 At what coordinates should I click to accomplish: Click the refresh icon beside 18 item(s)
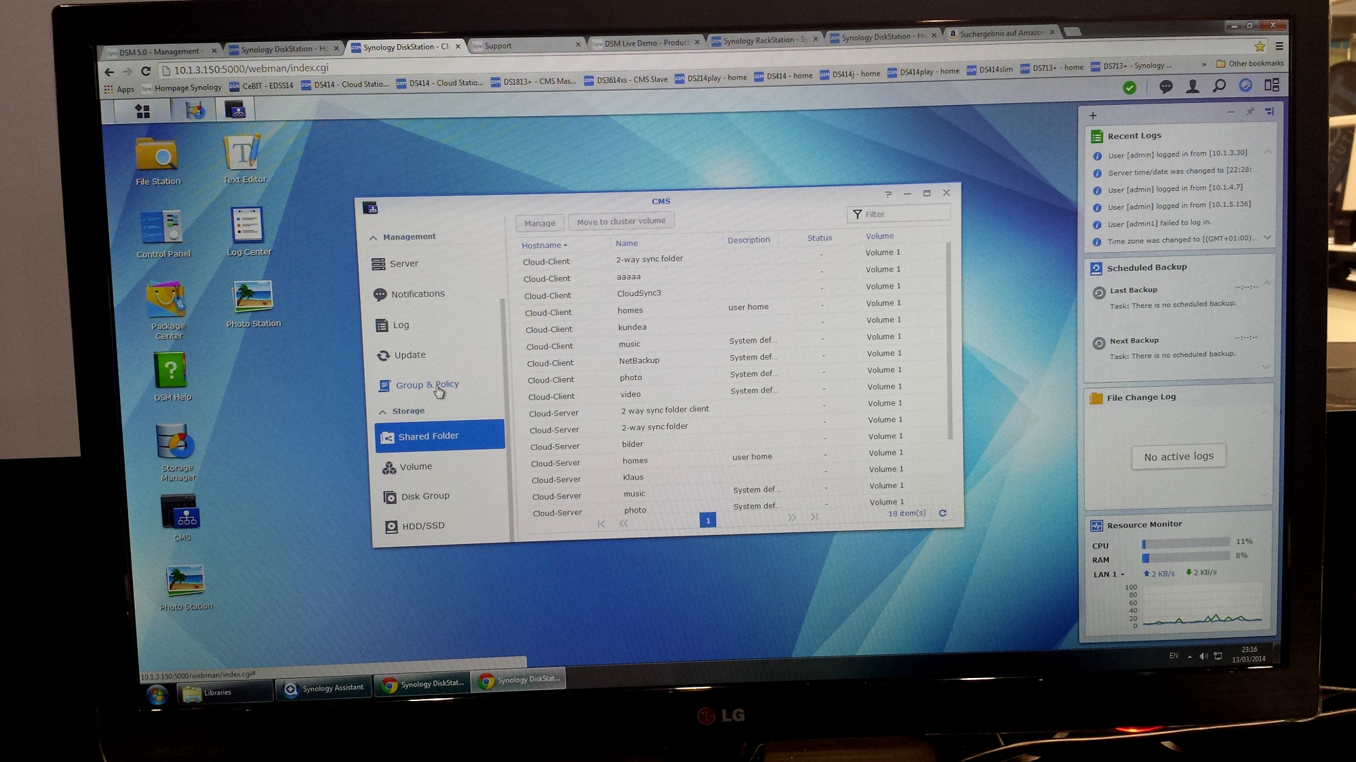pos(942,513)
